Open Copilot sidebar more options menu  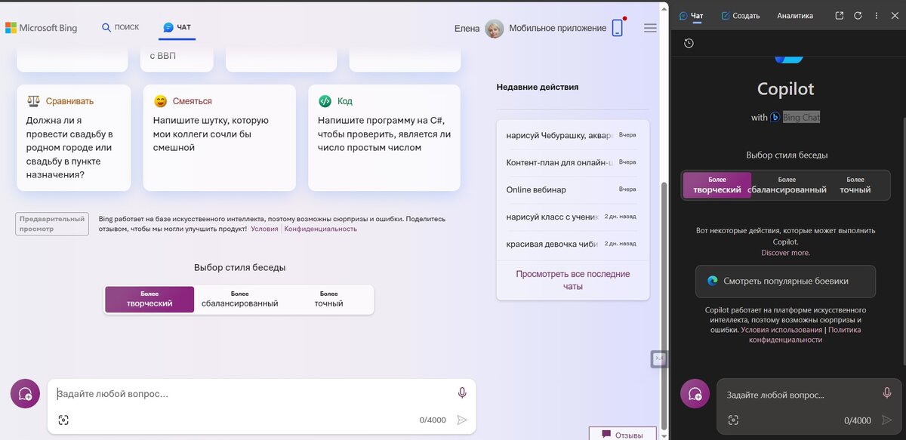point(876,15)
